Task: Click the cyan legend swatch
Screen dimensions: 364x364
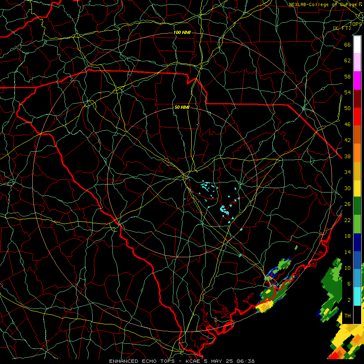Action: (357, 296)
